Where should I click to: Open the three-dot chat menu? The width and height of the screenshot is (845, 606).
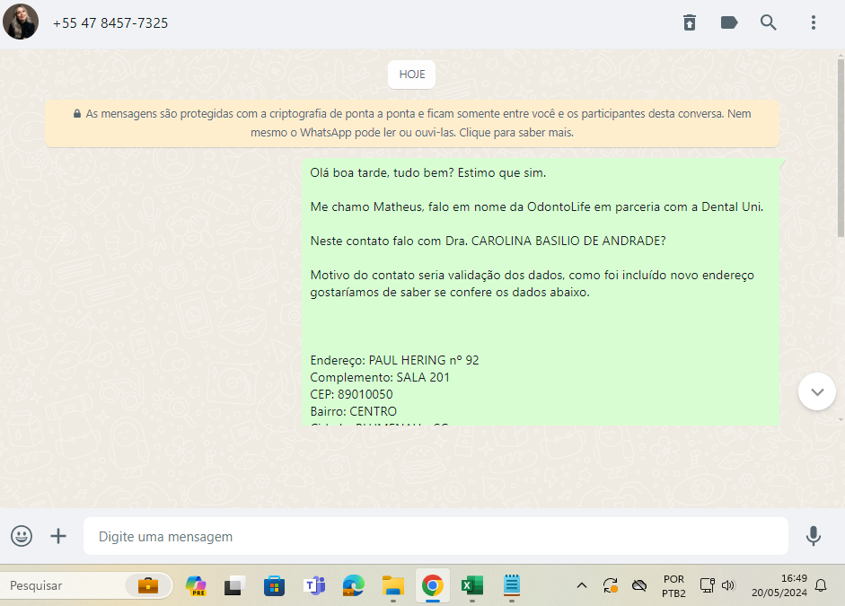[814, 22]
